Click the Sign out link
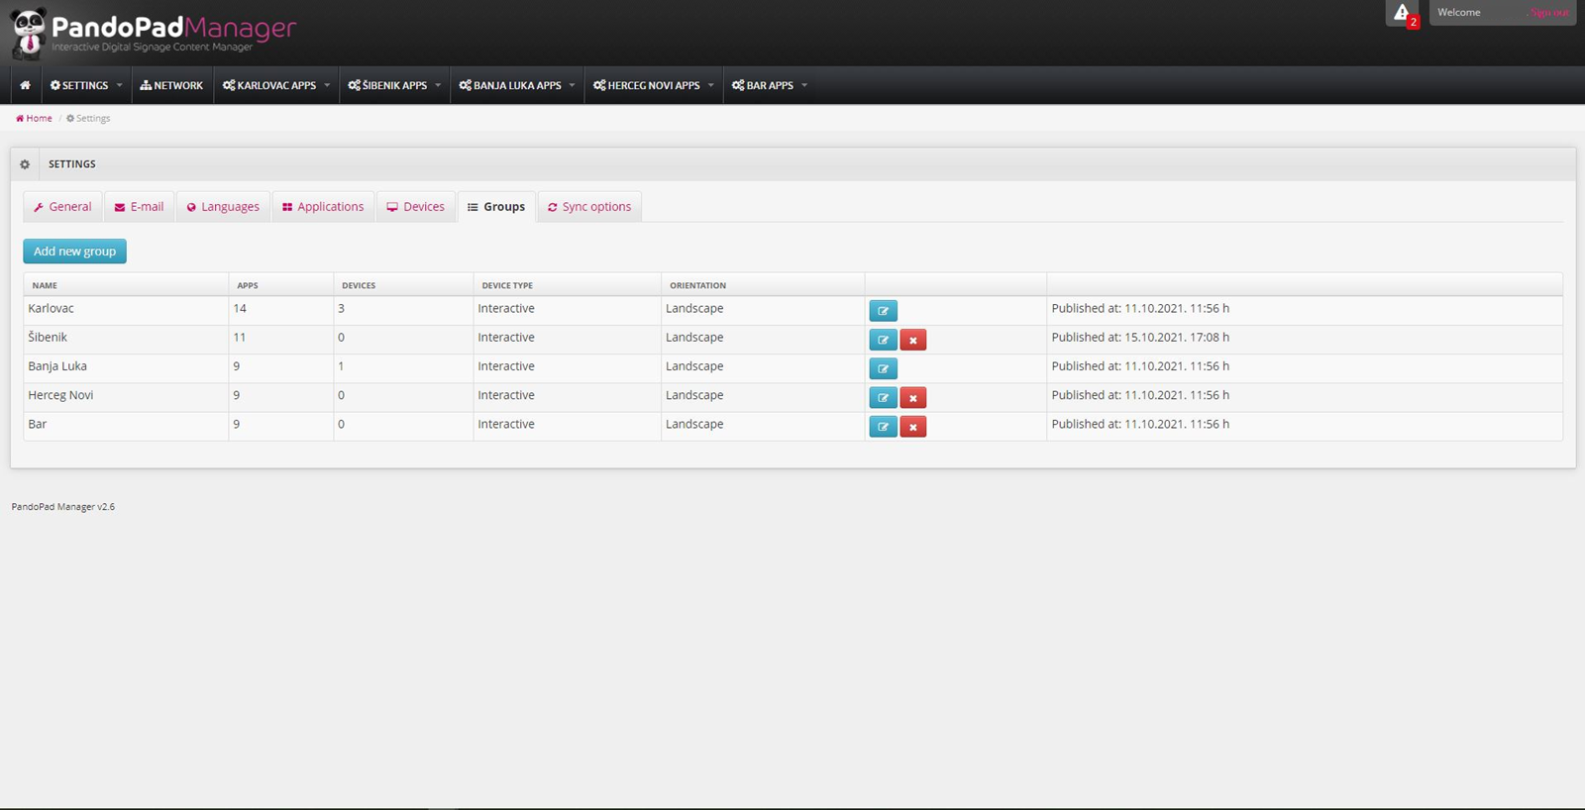1585x810 pixels. (1549, 13)
